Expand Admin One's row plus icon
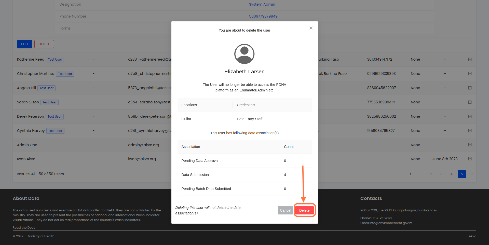The image size is (489, 245). click(470, 145)
